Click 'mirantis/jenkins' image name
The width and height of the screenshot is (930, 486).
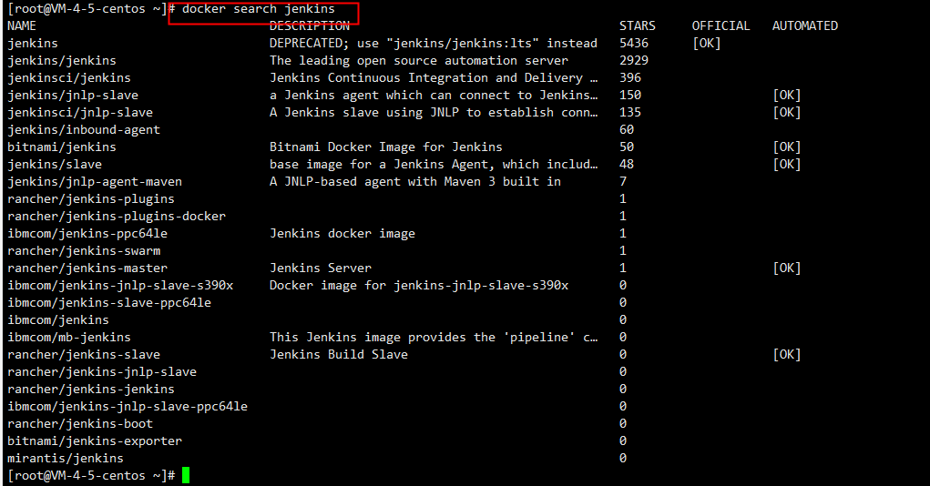click(x=66, y=458)
